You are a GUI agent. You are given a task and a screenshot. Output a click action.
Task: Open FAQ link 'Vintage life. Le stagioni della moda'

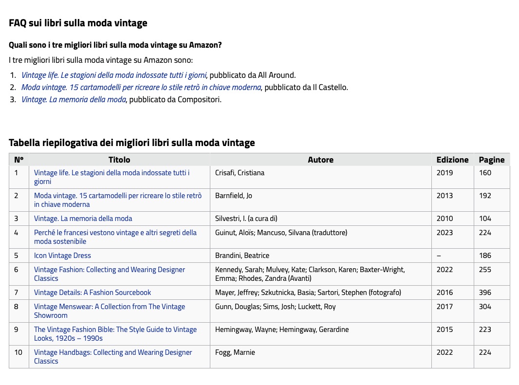click(114, 75)
